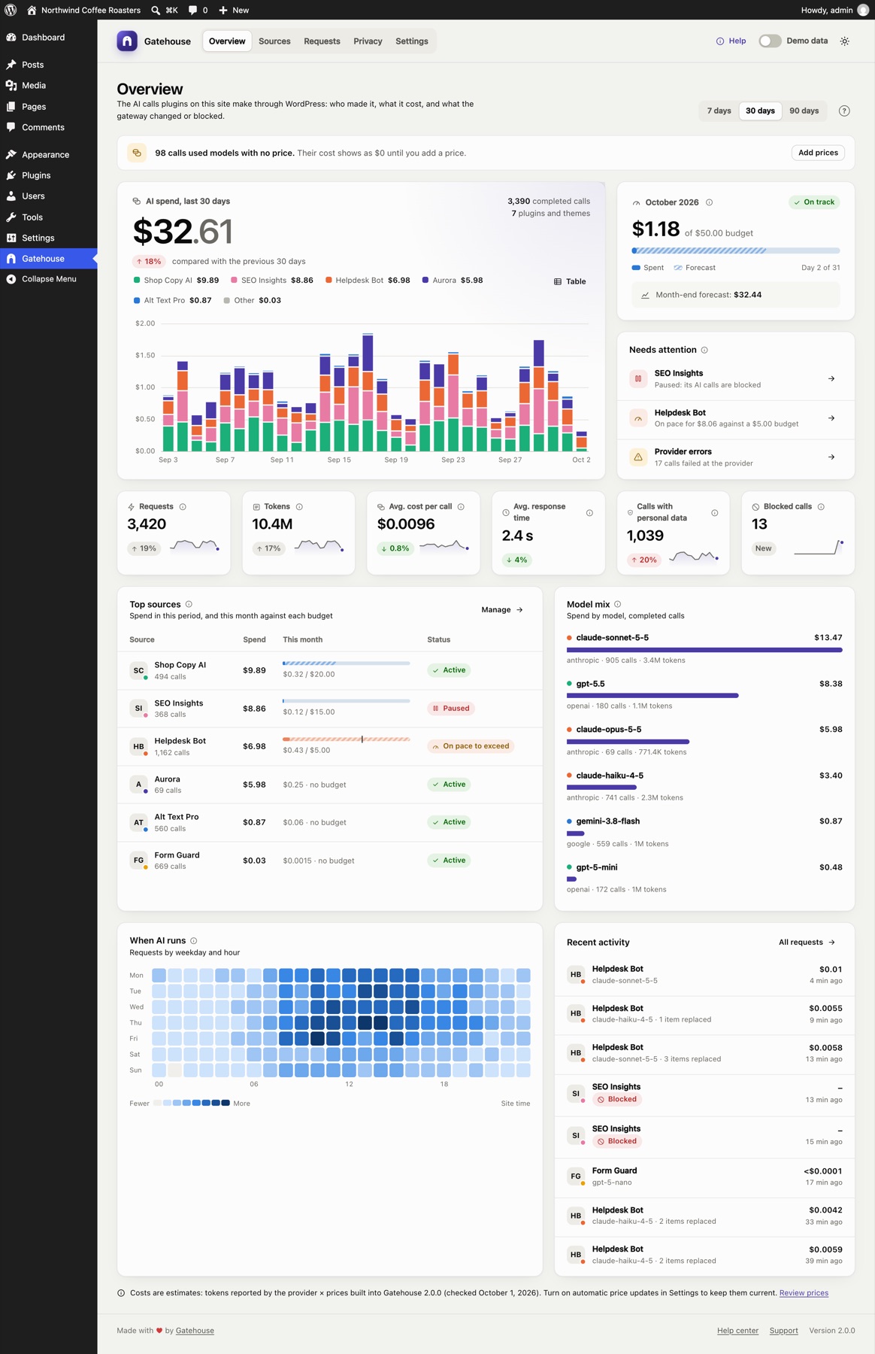Expand the SEO Insights attention item arrow

[x=831, y=378]
